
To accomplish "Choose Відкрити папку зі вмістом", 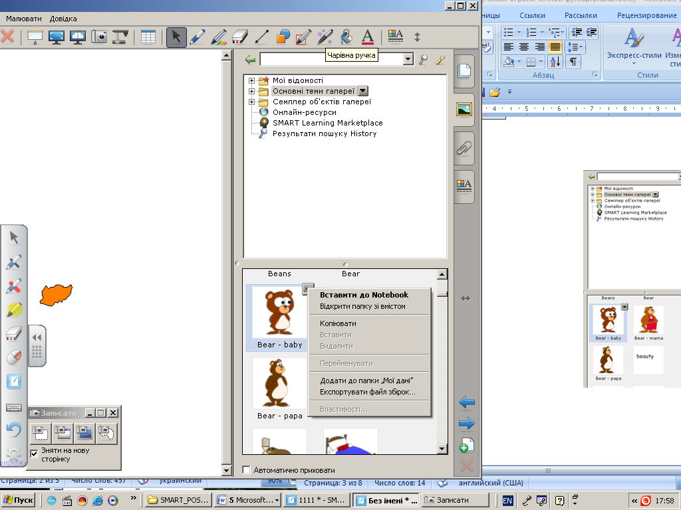I will (362, 306).
